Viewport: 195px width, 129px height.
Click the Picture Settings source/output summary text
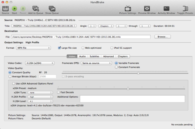point(90,115)
